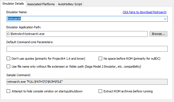Click the Retroarch emulator name combo box
The height and width of the screenshot is (102, 174).
tap(87, 19)
